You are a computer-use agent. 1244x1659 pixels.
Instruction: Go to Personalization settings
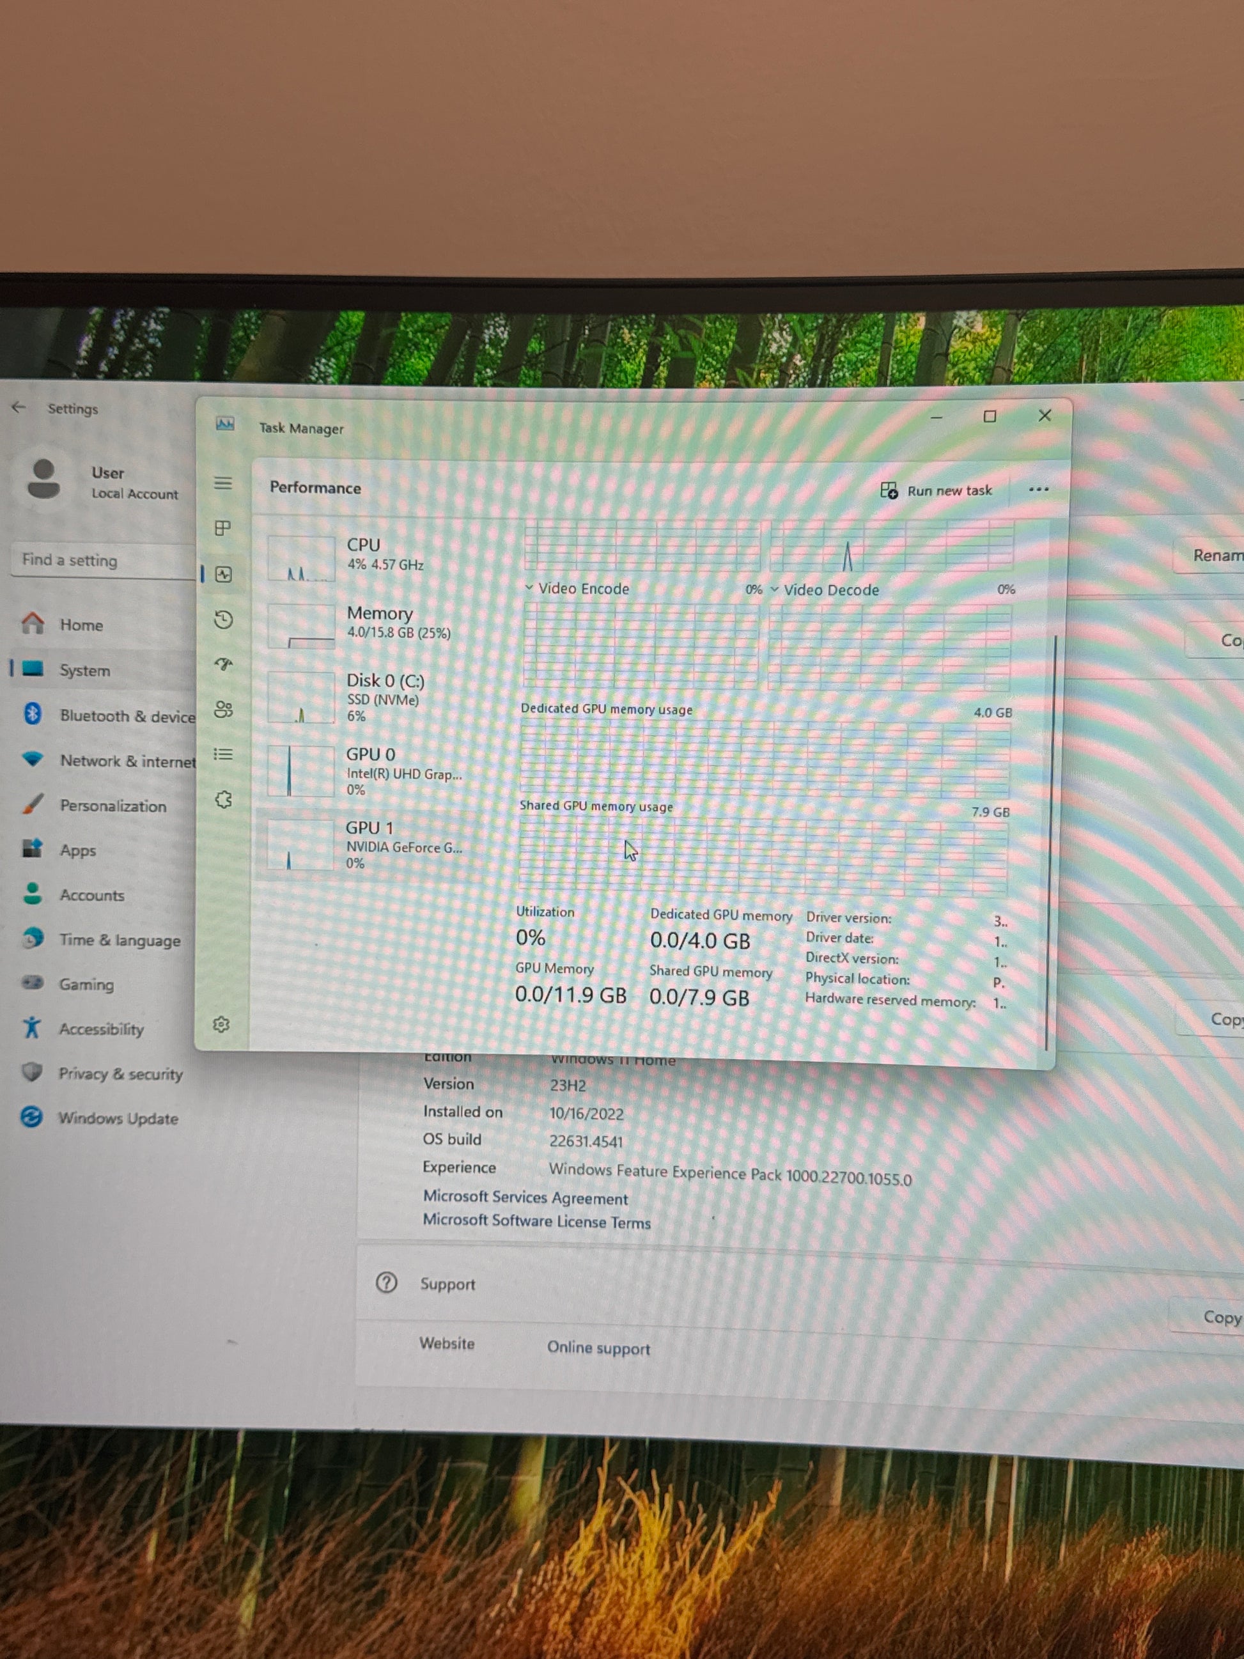[x=113, y=806]
